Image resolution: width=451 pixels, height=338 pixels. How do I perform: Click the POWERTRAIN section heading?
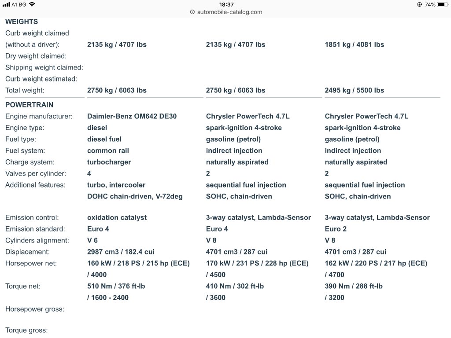click(x=29, y=105)
